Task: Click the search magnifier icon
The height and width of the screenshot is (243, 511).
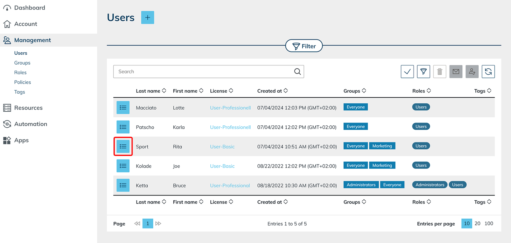Action: click(x=297, y=72)
